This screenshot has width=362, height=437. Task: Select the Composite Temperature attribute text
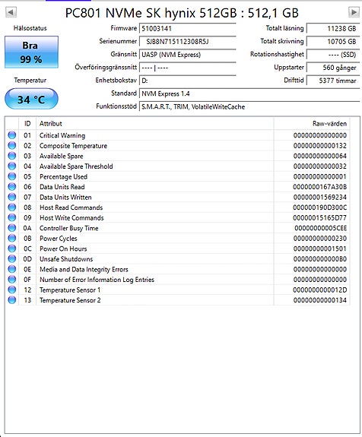(73, 146)
